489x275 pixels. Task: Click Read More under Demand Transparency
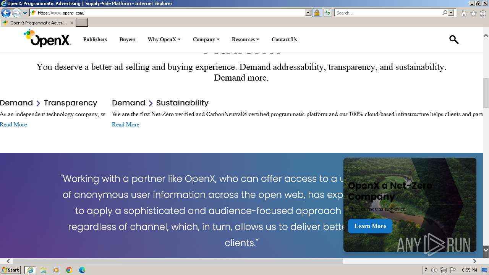click(x=13, y=125)
